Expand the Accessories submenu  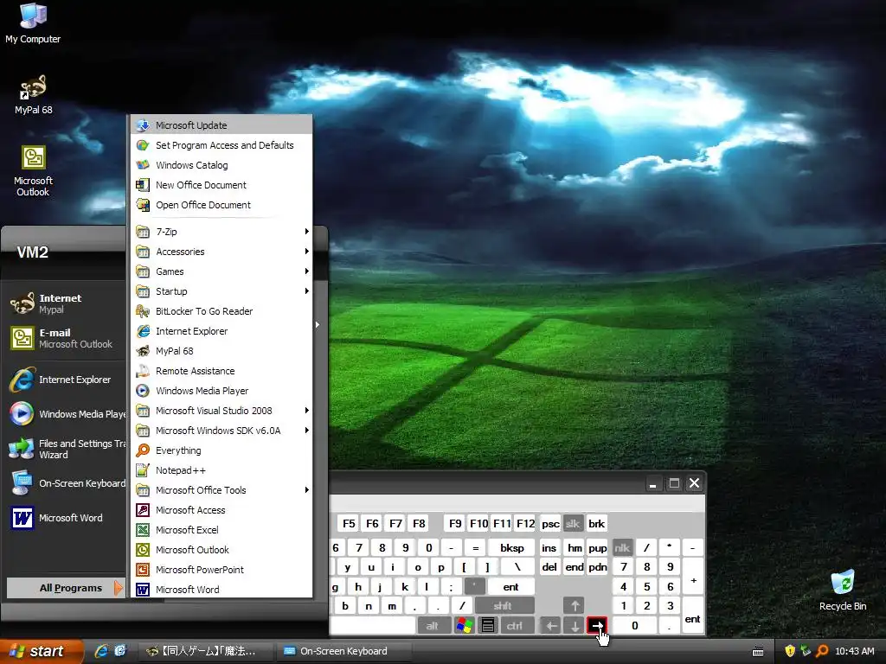(221, 252)
